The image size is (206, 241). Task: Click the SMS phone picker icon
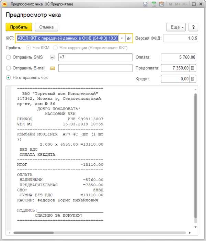53,57
